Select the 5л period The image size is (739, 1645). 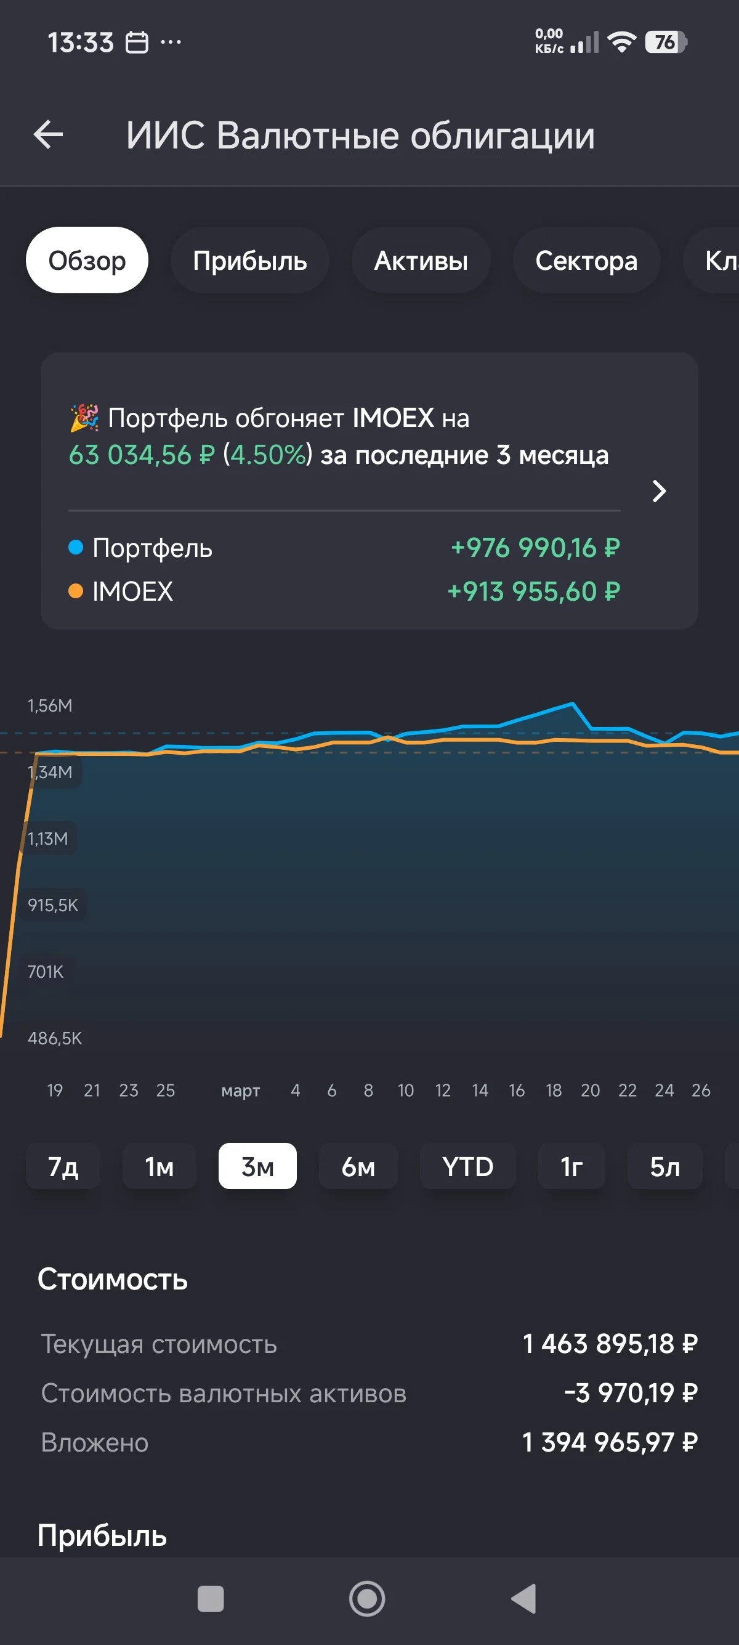tap(665, 1166)
